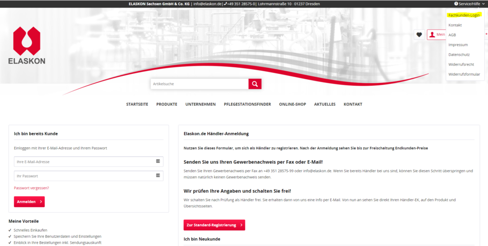Click the Passwort vergessen? link

31,188
